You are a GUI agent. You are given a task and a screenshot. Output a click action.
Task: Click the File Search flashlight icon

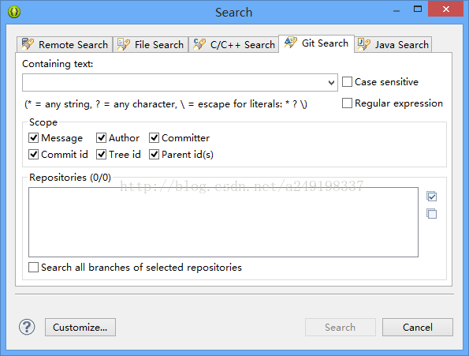click(x=124, y=44)
